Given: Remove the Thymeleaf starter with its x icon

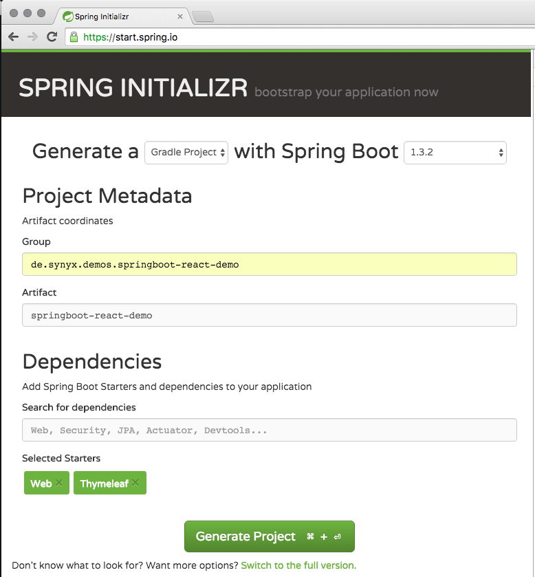Looking at the screenshot, I should (x=135, y=483).
